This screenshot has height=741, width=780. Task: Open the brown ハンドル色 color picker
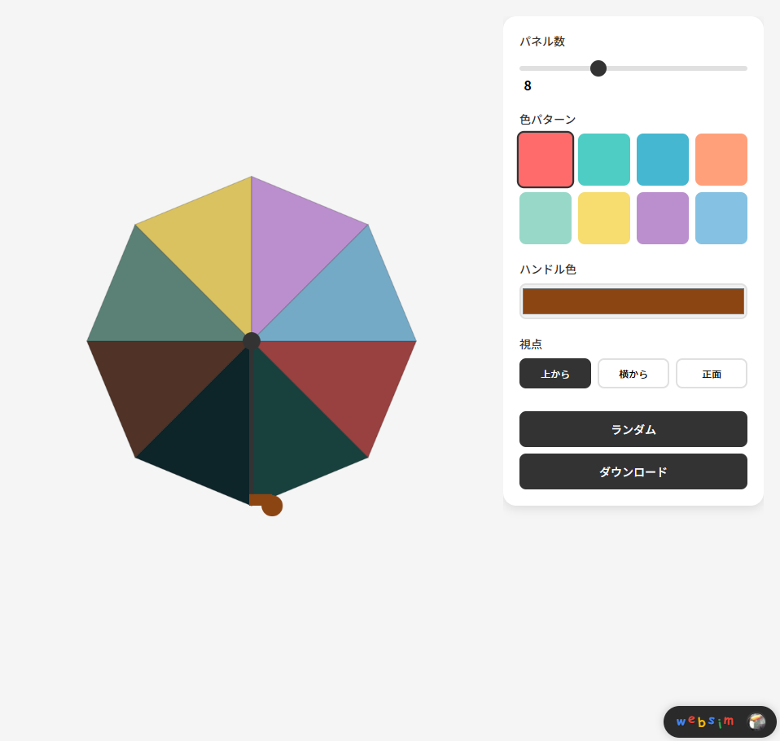point(633,301)
